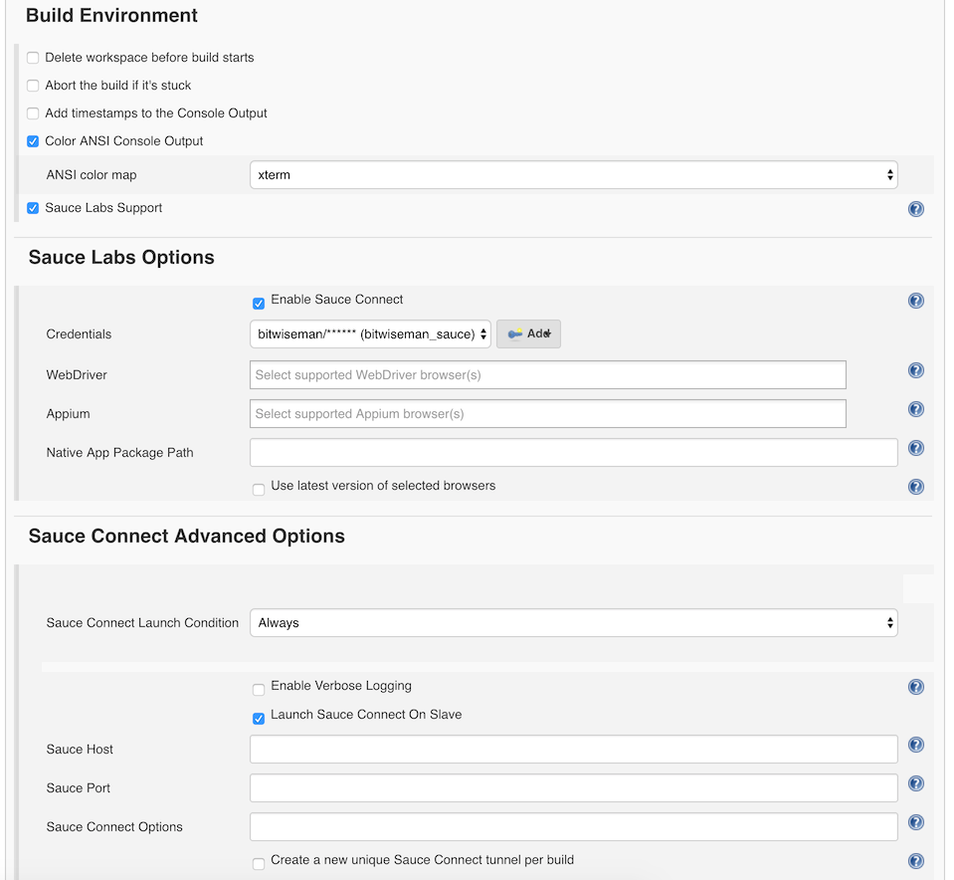
Task: Expand the Credentials selector
Action: 370,334
